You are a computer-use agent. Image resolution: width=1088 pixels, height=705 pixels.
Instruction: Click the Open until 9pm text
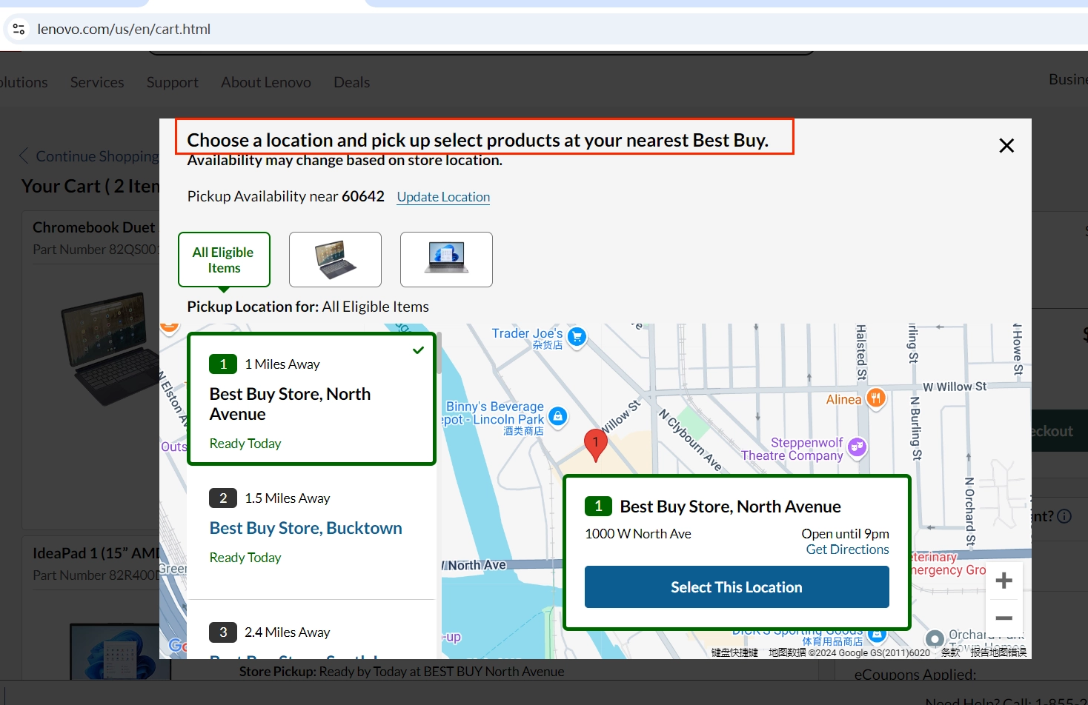[845, 534]
